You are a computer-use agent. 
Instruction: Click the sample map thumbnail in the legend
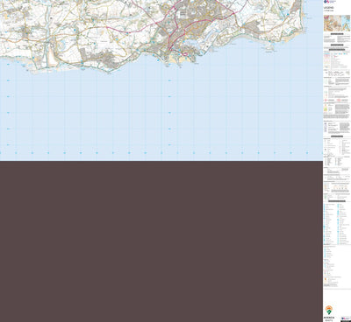tap(337, 23)
